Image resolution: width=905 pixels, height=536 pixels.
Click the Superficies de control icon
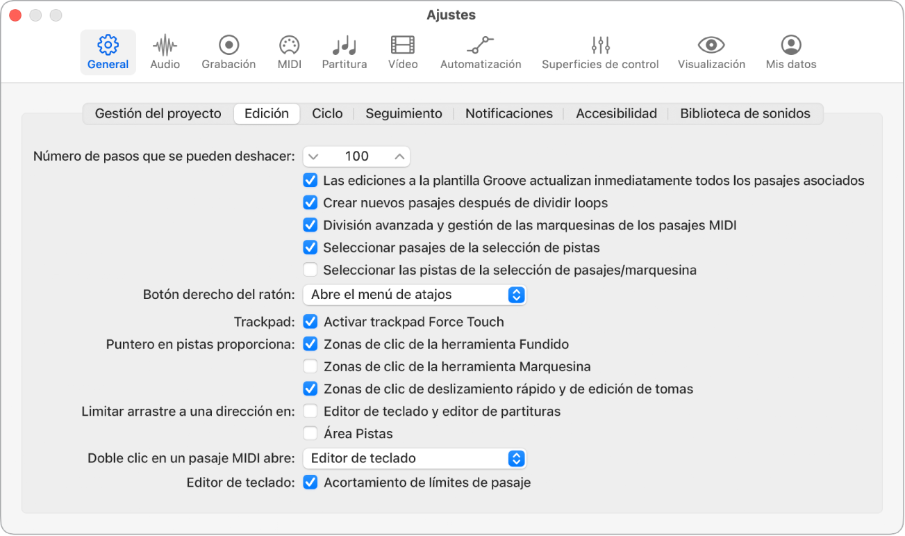[x=599, y=51]
